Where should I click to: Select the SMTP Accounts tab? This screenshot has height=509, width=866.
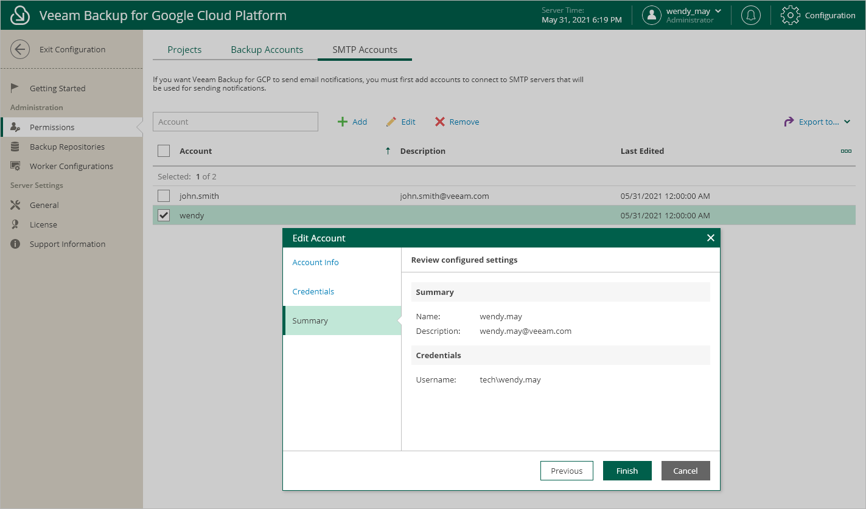[x=365, y=50]
